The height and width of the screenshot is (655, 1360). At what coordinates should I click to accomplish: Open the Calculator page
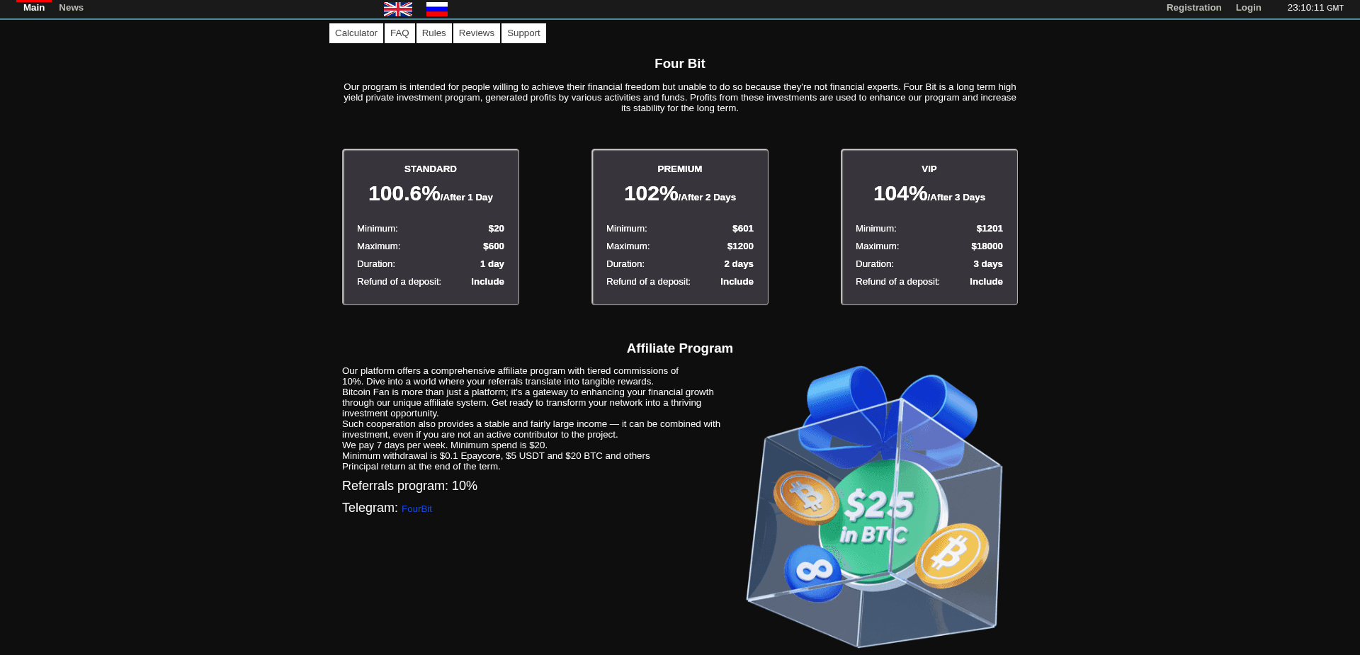tap(356, 33)
